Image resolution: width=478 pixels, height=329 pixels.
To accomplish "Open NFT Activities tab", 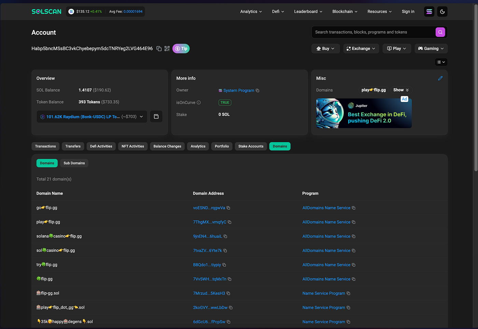I will 133,146.
